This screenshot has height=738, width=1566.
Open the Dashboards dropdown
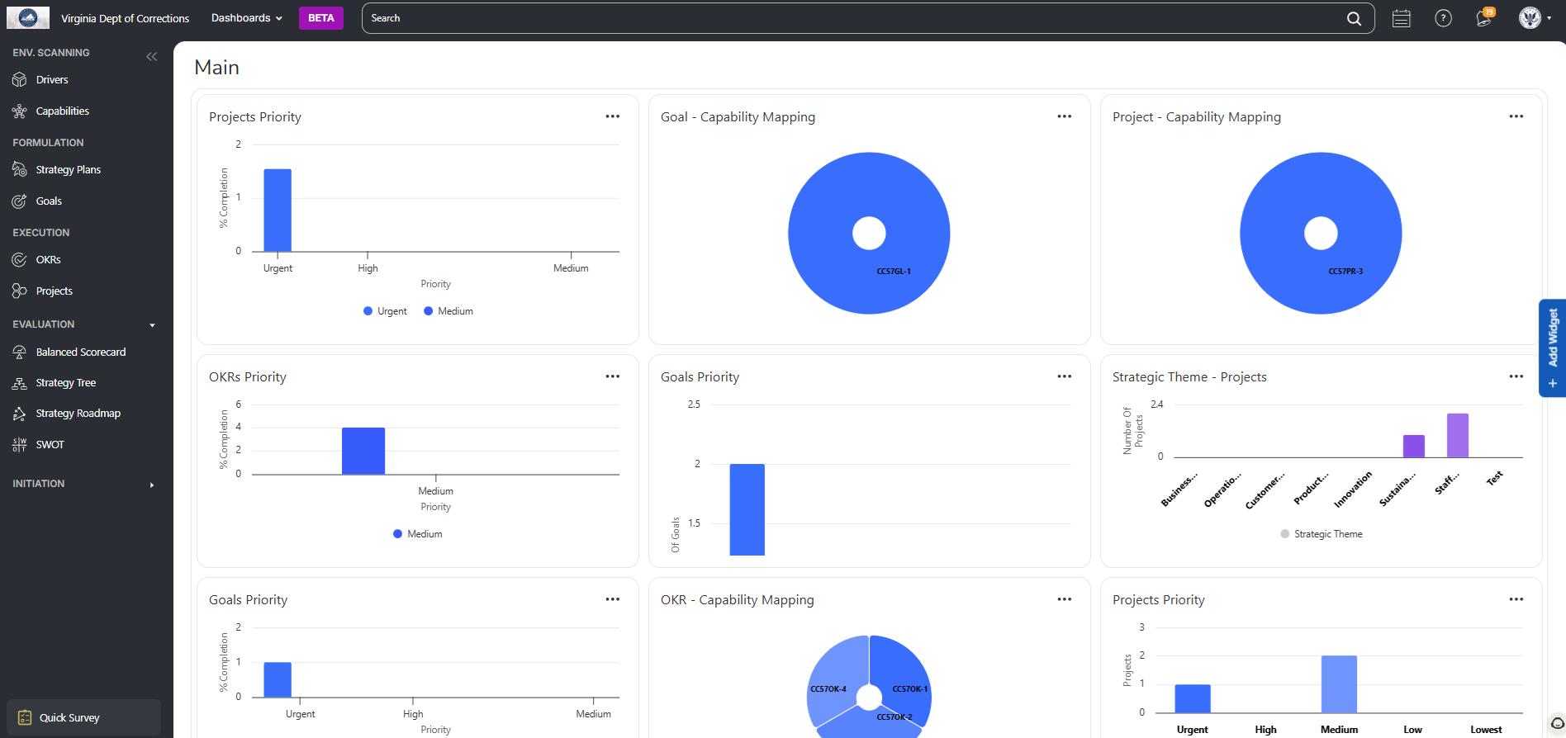click(x=246, y=18)
